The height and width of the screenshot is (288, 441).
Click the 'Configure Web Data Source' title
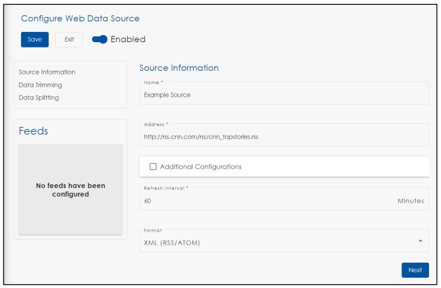(x=80, y=18)
